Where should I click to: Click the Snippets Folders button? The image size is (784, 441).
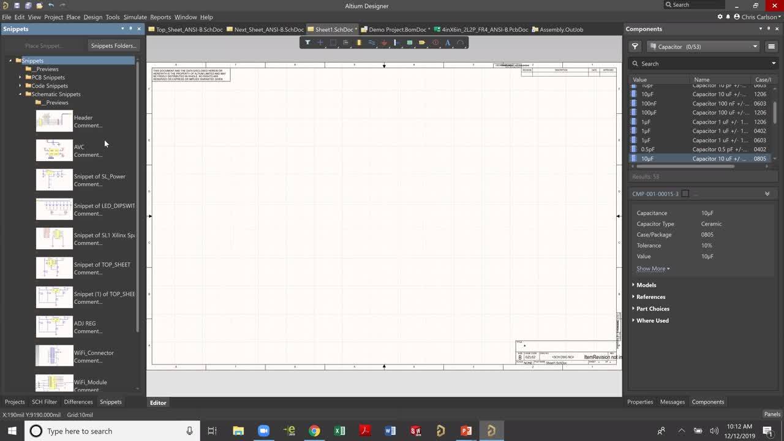point(113,45)
